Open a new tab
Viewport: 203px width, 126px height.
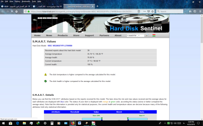click(97, 6)
